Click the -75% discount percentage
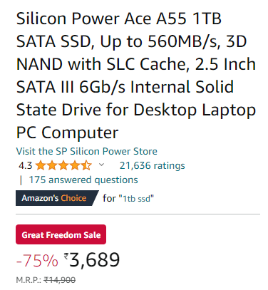Image resolution: width=268 pixels, height=290 pixels. point(37,260)
